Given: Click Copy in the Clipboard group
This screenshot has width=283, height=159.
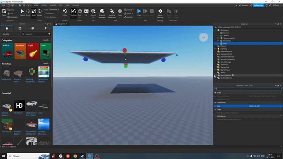Looking at the screenshot, I should tap(11, 10).
